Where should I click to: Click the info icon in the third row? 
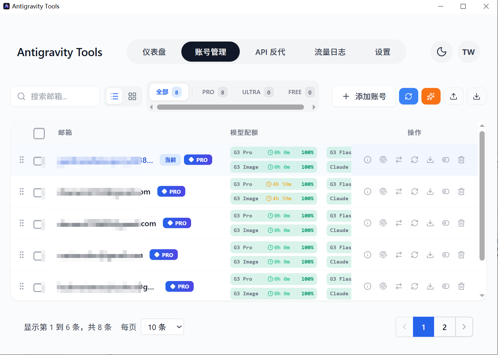[367, 223]
